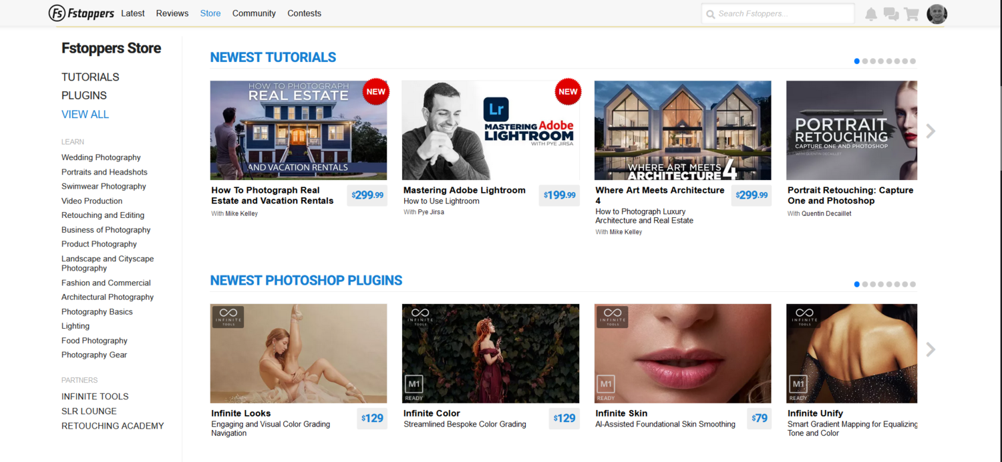Open Lighting category

pos(75,326)
